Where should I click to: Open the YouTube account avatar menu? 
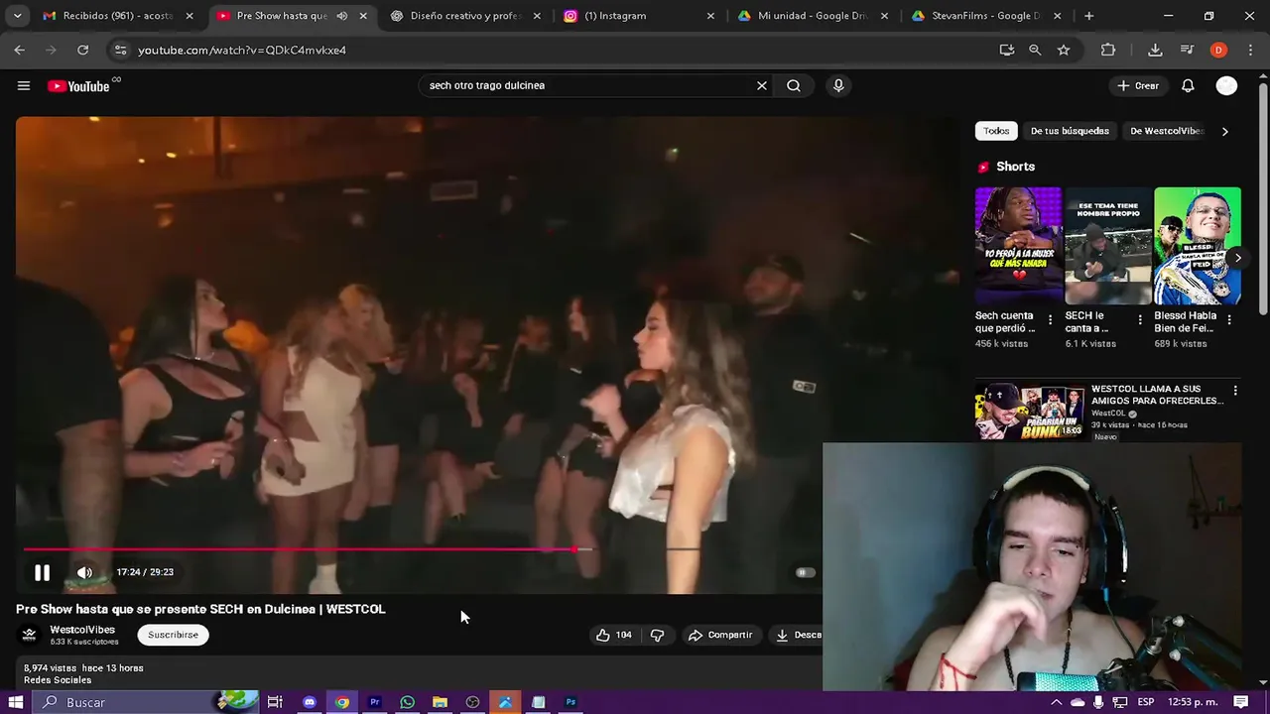tap(1226, 85)
